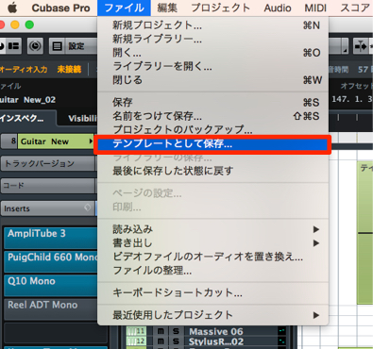This screenshot has width=373, height=349.
Task: Select ライブラリーを開く... menu item
Action: [213, 66]
